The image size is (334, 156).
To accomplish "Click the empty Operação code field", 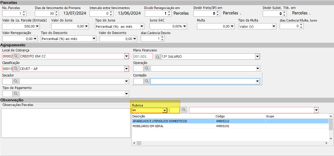I will (x=138, y=69).
